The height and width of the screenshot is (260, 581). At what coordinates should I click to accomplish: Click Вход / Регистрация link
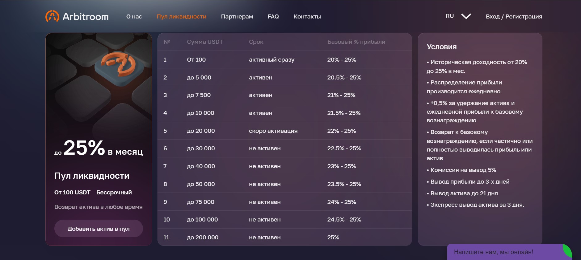click(x=514, y=17)
